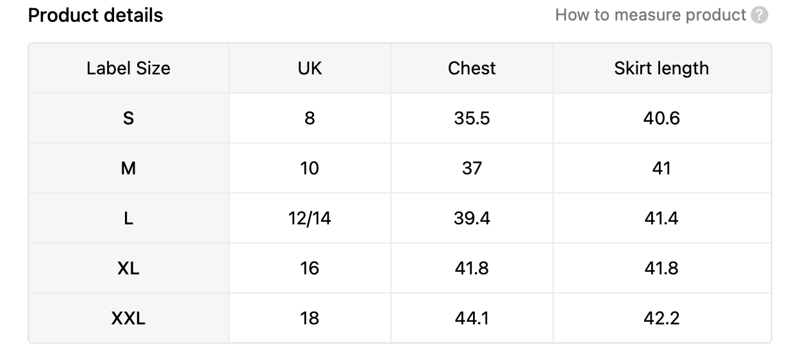Click the UK size 16 cell
Viewport: 796px width, 359px height.
pos(310,268)
